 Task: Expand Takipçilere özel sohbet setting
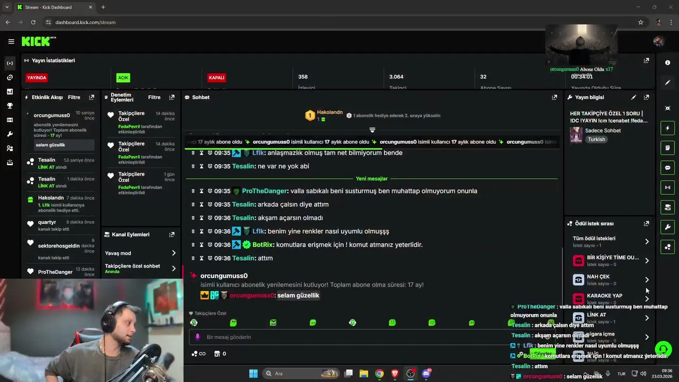pos(141,268)
